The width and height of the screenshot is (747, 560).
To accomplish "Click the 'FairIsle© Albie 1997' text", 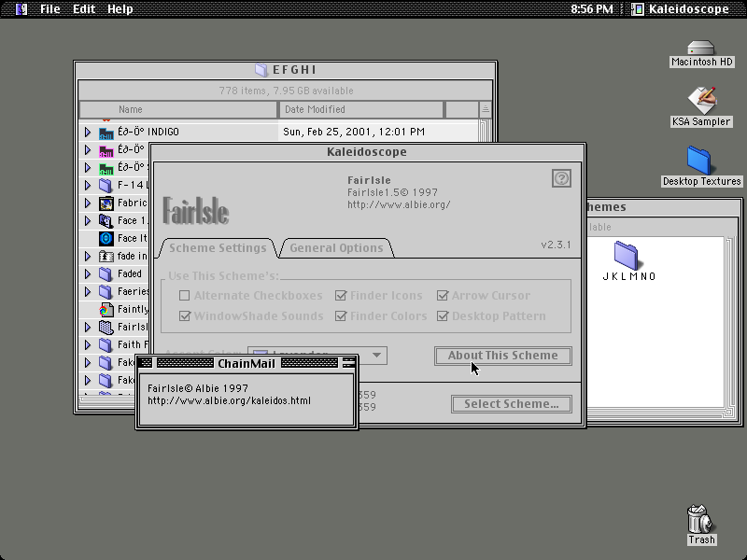I will (x=198, y=388).
